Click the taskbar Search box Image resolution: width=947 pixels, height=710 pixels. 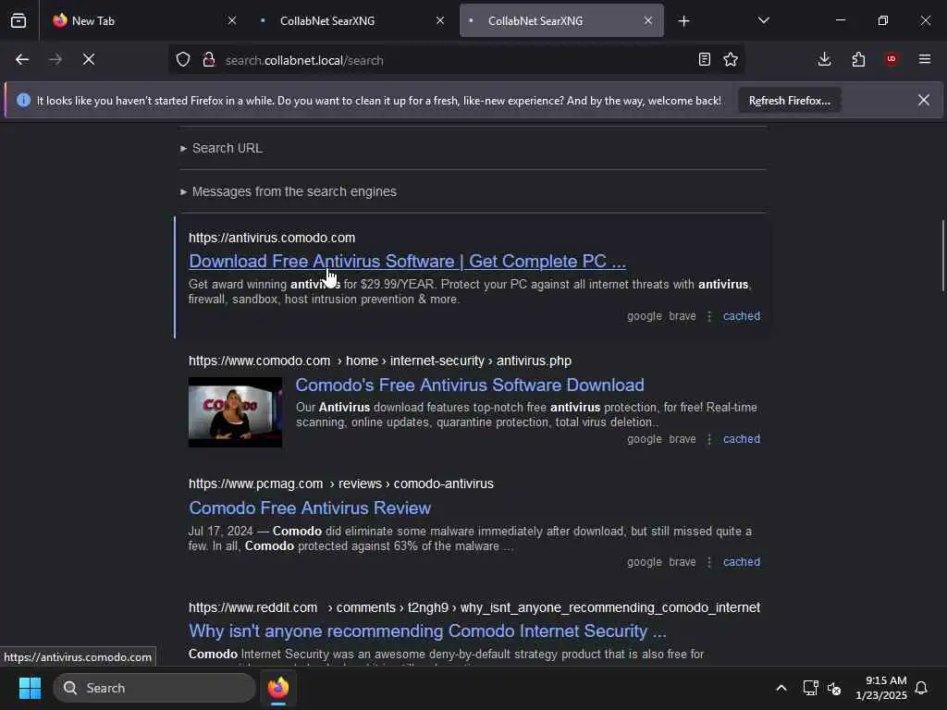(x=154, y=688)
